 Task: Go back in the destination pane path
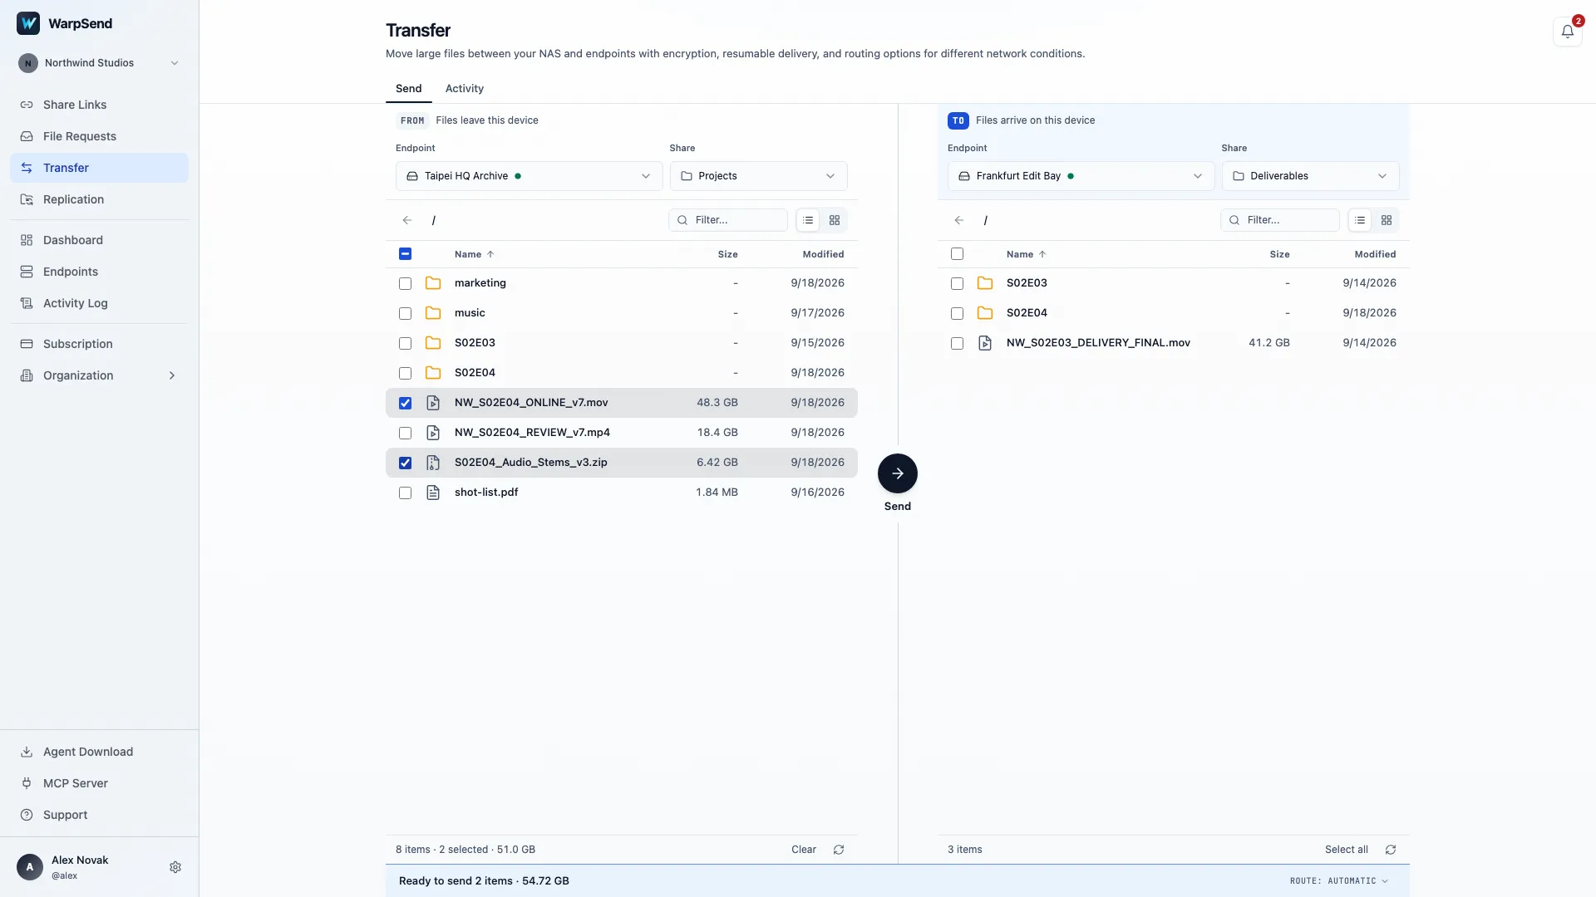coord(959,220)
